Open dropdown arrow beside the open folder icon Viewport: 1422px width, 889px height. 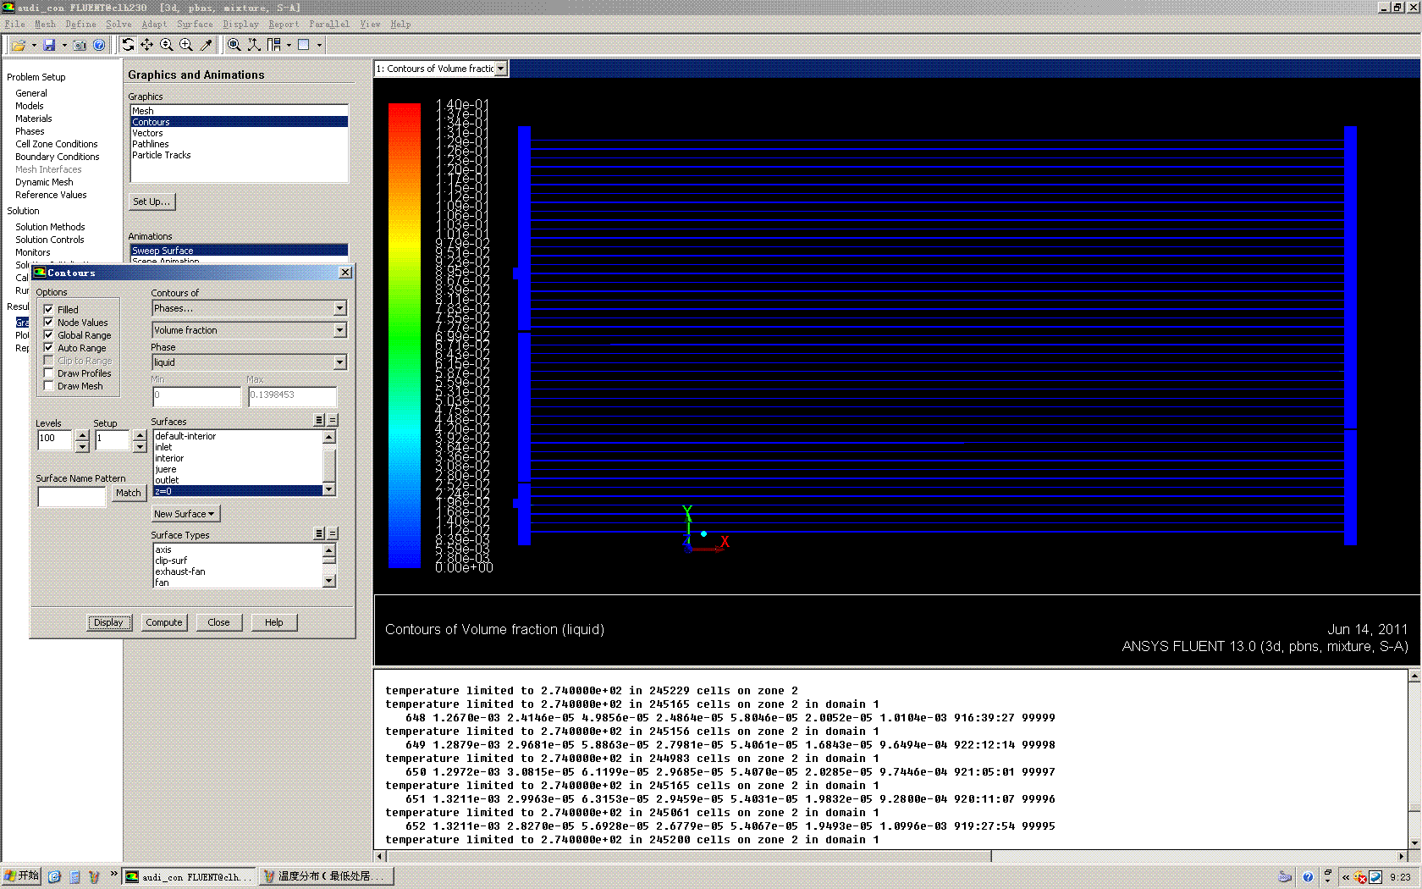point(34,45)
